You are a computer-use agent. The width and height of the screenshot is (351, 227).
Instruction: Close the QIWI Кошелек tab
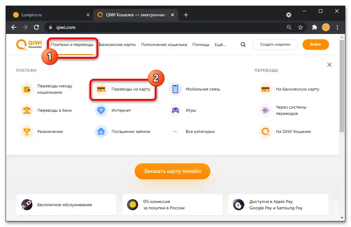[x=172, y=15]
